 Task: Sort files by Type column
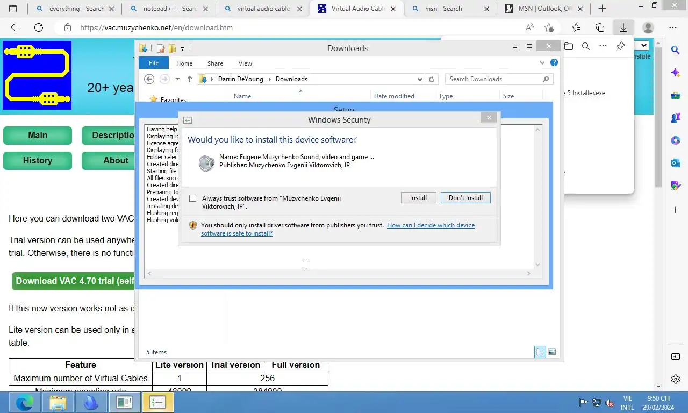pos(446,96)
